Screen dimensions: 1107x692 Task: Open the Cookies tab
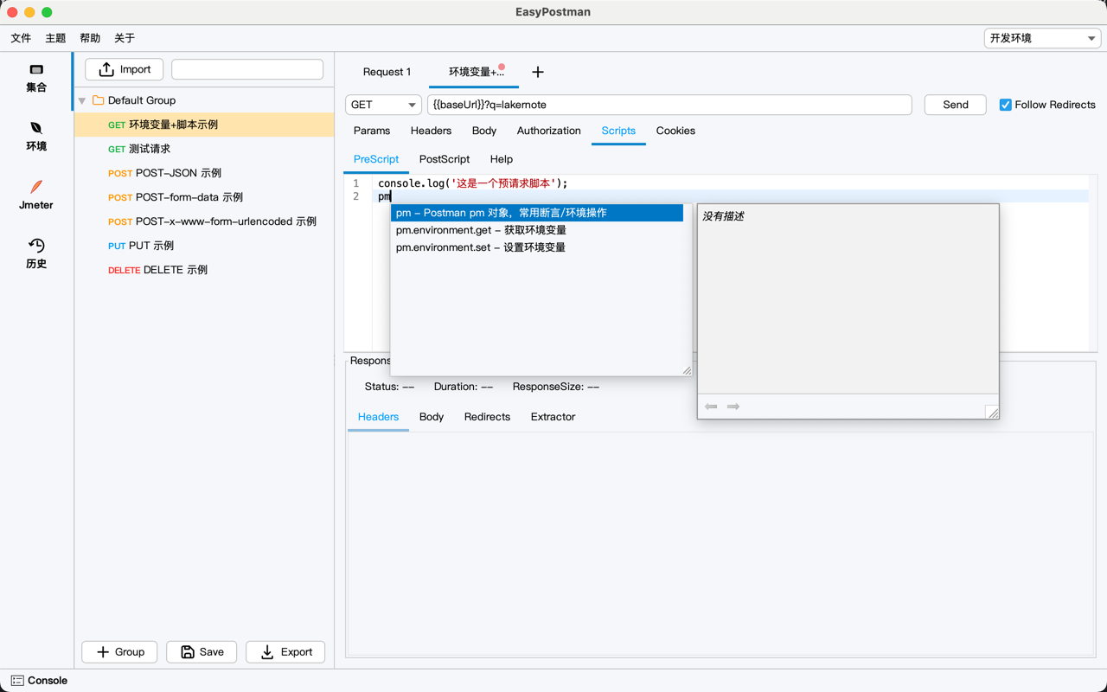[x=675, y=131]
